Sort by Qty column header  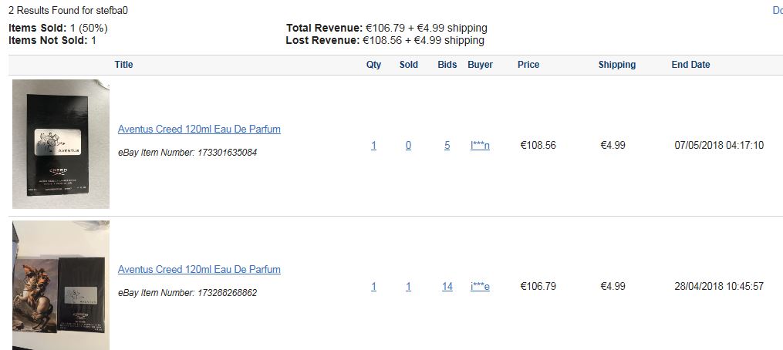point(373,65)
